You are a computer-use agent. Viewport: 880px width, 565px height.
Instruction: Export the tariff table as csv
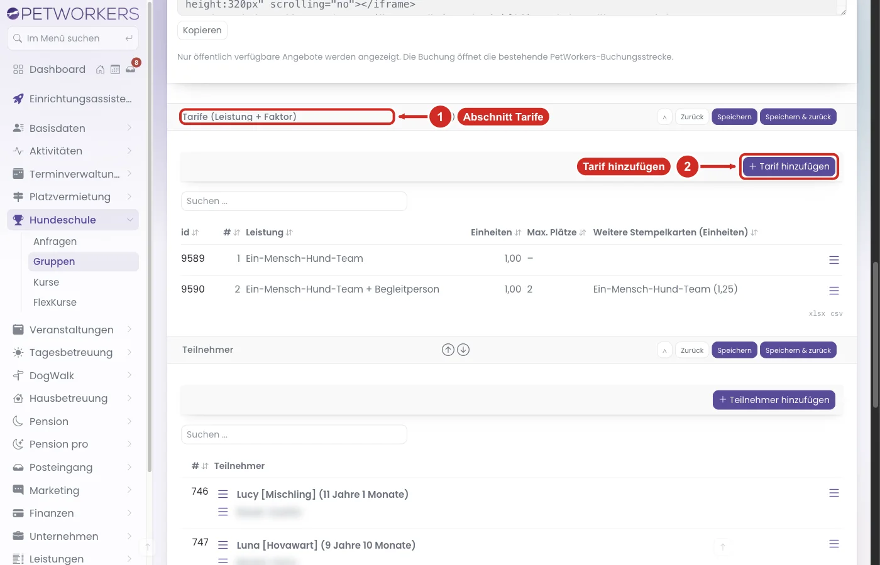[837, 313]
